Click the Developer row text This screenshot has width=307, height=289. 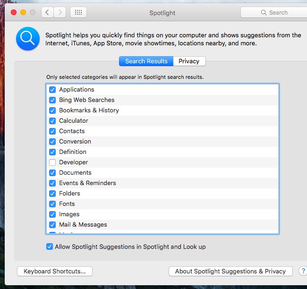(73, 162)
